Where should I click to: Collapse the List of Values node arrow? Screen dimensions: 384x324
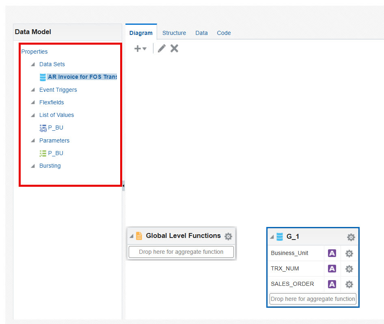(33, 115)
